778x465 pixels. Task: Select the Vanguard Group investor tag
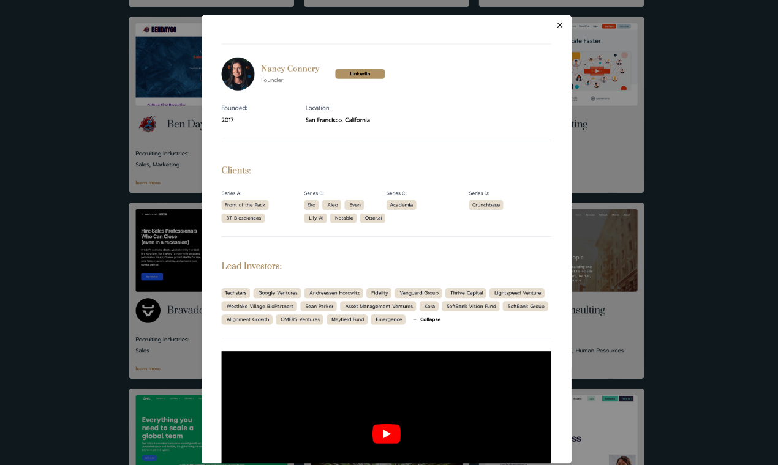click(x=418, y=293)
